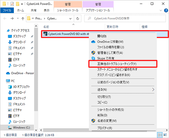Click the Back navigation arrow
This screenshot has width=169, height=138.
click(x=5, y=18)
